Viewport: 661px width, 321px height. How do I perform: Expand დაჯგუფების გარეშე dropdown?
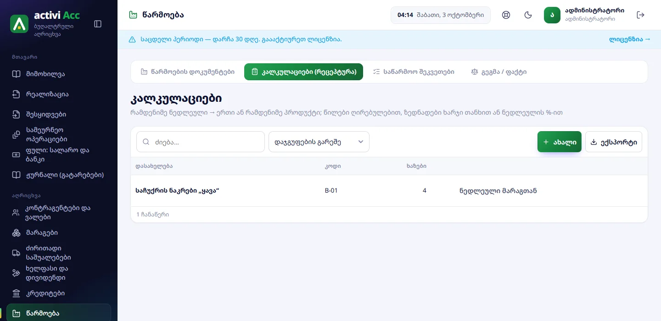319,142
